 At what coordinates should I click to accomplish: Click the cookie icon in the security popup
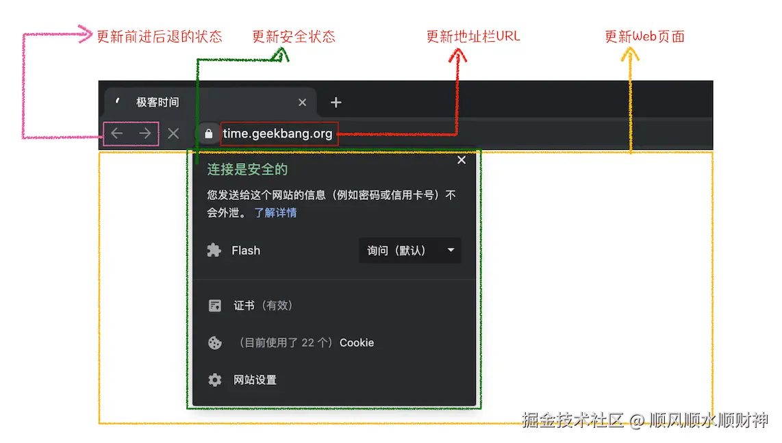click(214, 342)
